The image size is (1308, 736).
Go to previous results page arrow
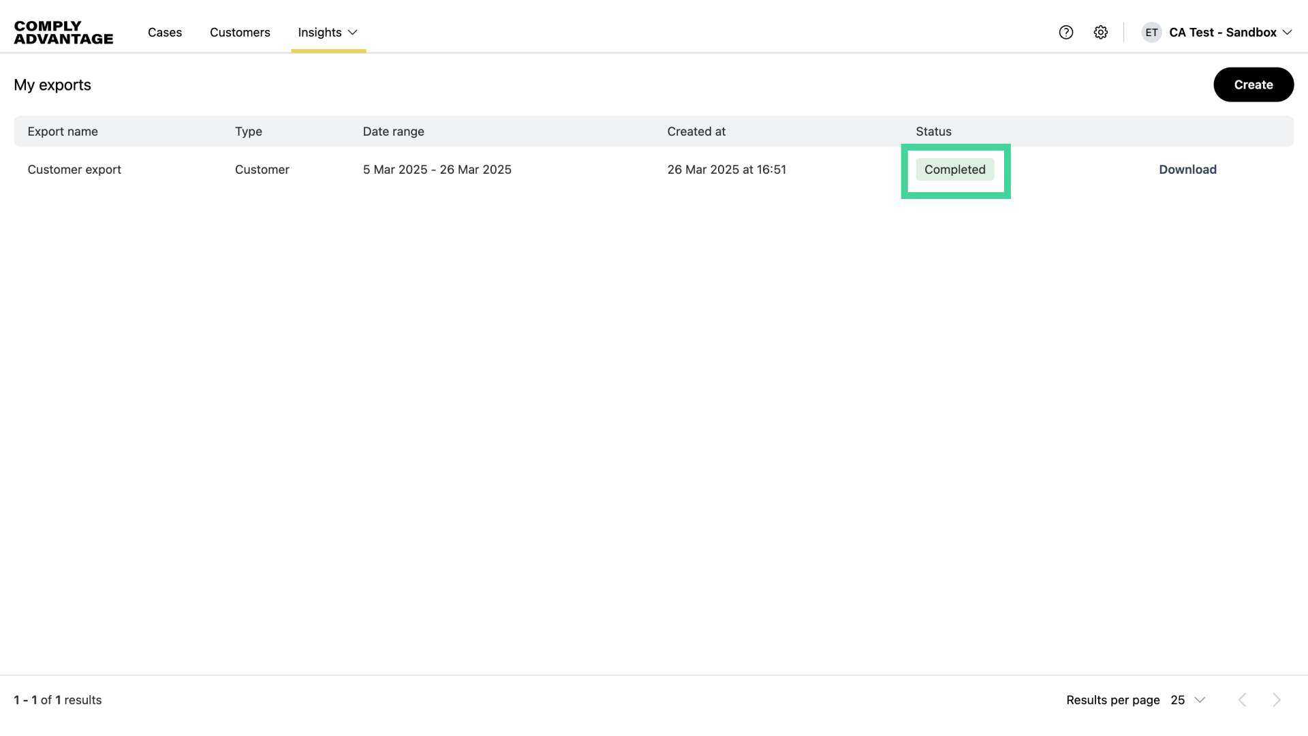(1243, 700)
